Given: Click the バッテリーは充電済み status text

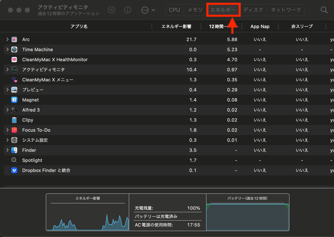Looking at the screenshot, I should [156, 216].
